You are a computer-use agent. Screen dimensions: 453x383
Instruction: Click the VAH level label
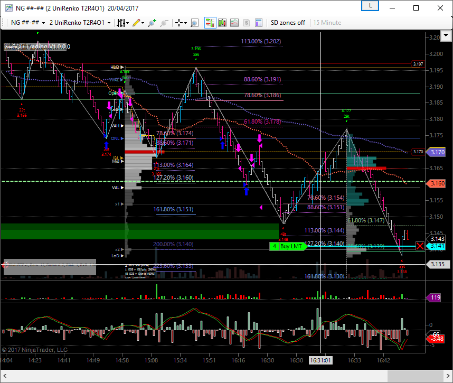pyautogui.click(x=115, y=126)
